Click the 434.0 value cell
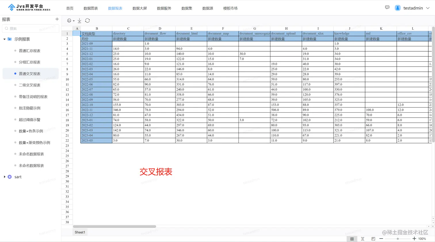 [191, 115]
